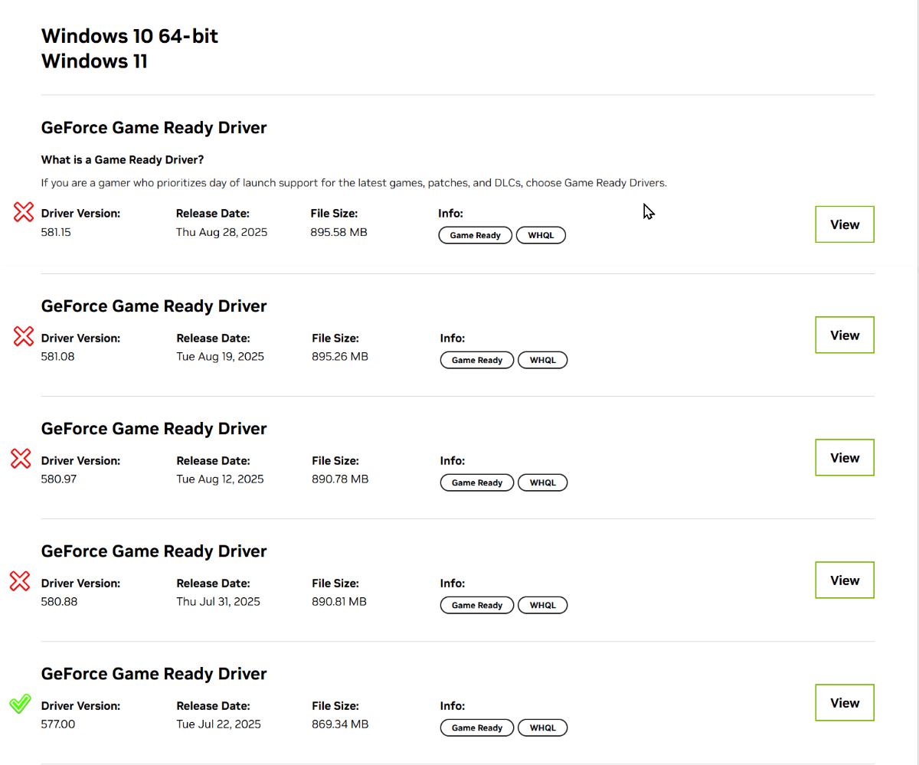Open the View button for driver 581.08
919x765 pixels.
click(x=845, y=335)
